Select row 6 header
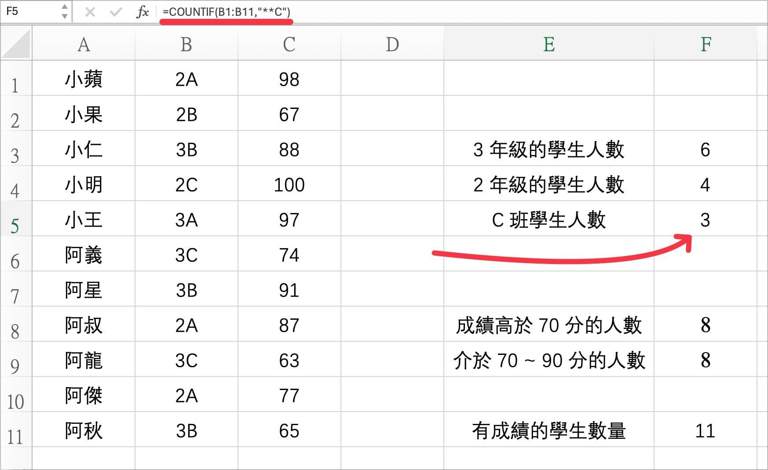Viewport: 768px width, 470px height. point(16,254)
